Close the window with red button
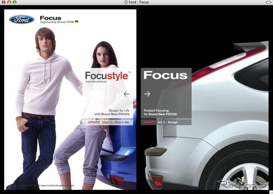 (x=4, y=2)
